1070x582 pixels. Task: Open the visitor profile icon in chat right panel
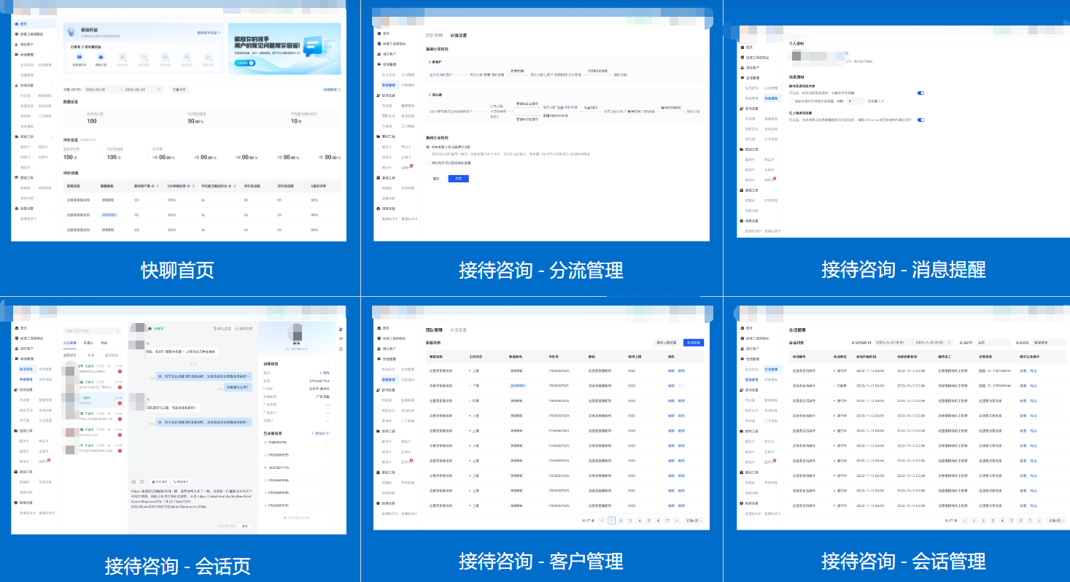340,329
